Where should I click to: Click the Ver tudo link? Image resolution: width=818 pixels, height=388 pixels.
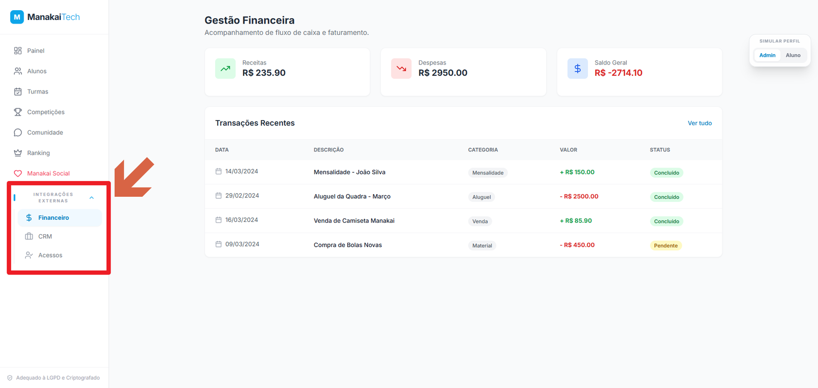[699, 123]
